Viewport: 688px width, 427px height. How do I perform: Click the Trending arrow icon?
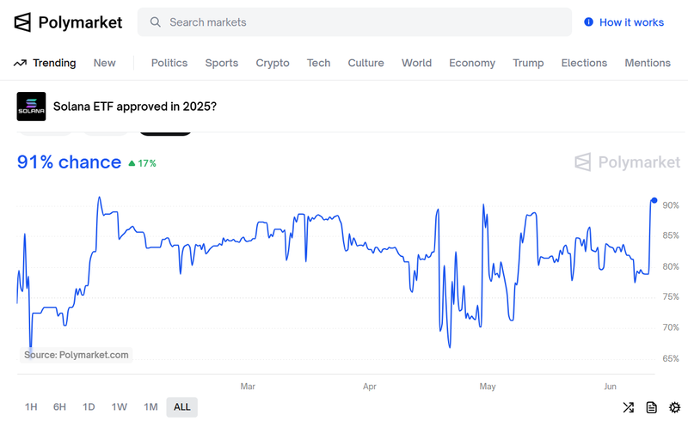pos(20,63)
